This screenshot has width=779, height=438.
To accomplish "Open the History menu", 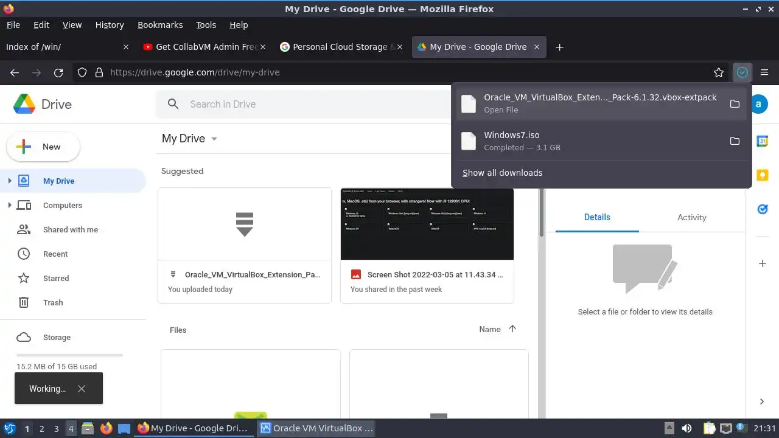I will pos(110,25).
